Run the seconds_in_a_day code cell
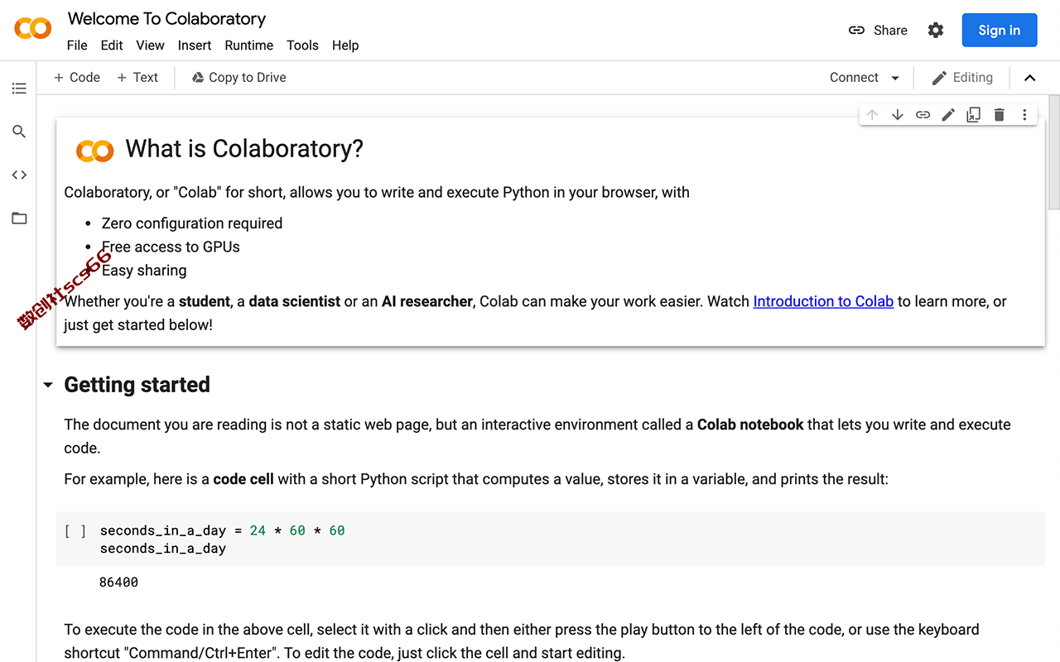Screen dimensions: 1060x662 pos(75,531)
